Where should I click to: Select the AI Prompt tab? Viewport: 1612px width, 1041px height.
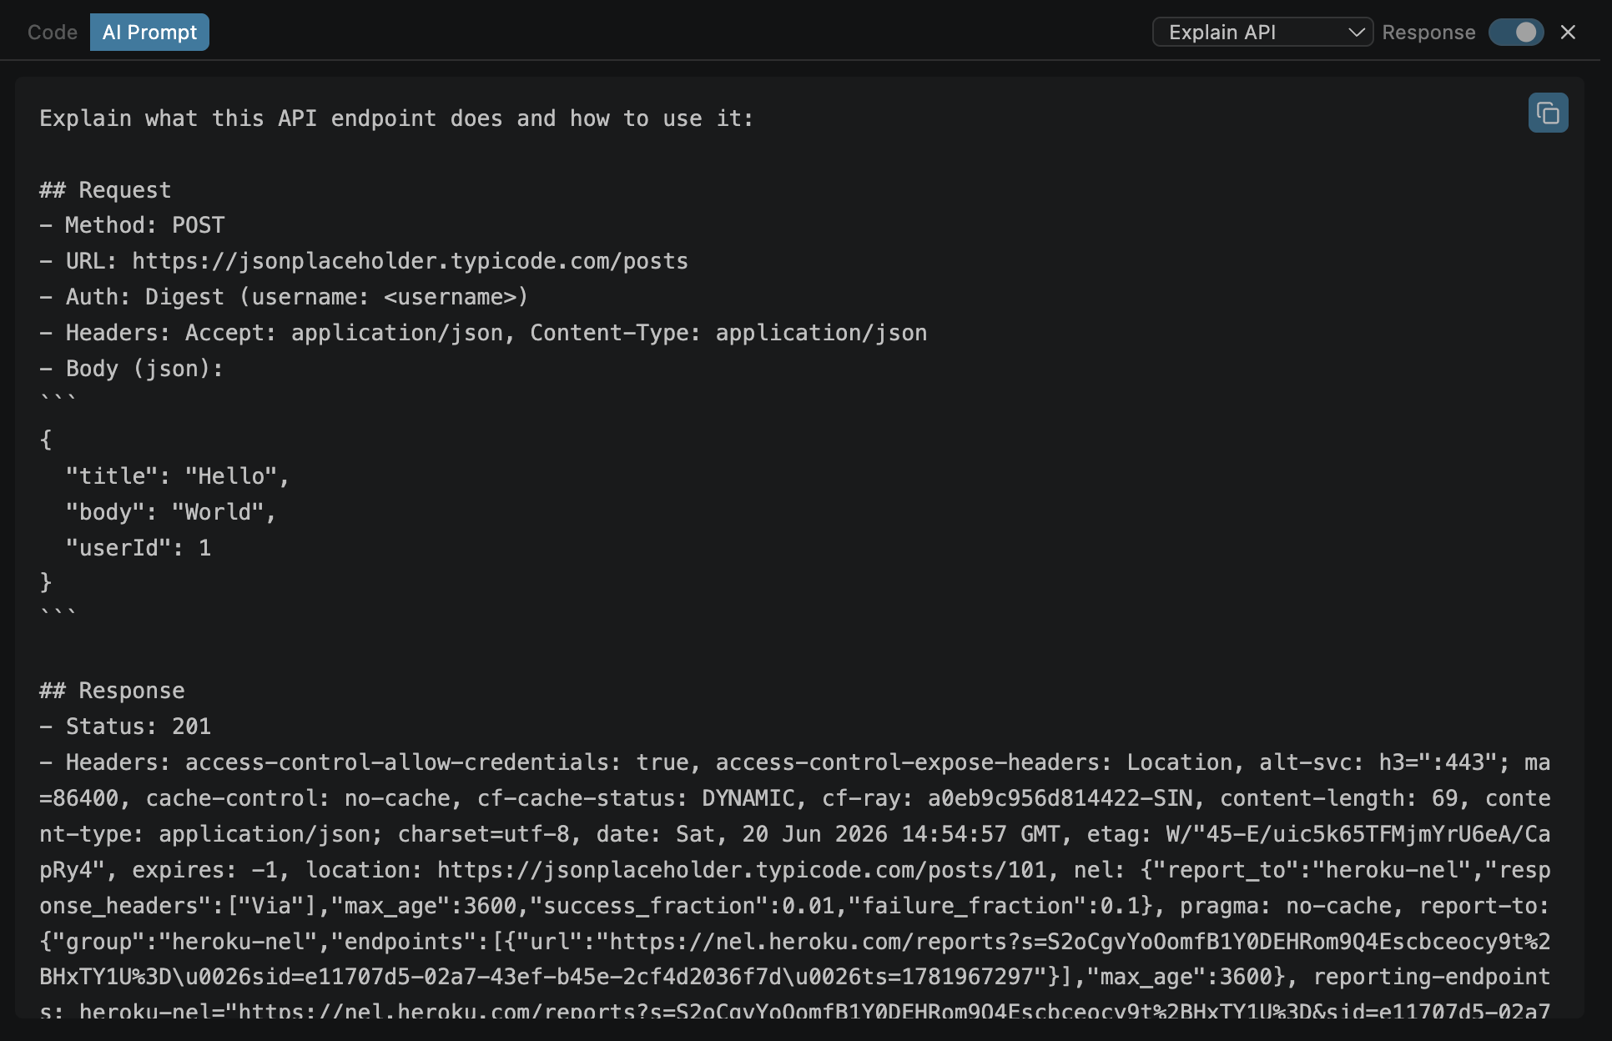coord(149,33)
